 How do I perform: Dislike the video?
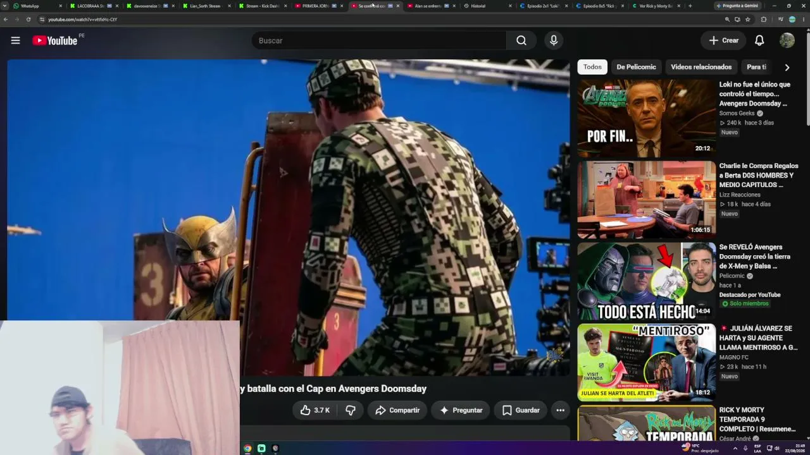(350, 410)
